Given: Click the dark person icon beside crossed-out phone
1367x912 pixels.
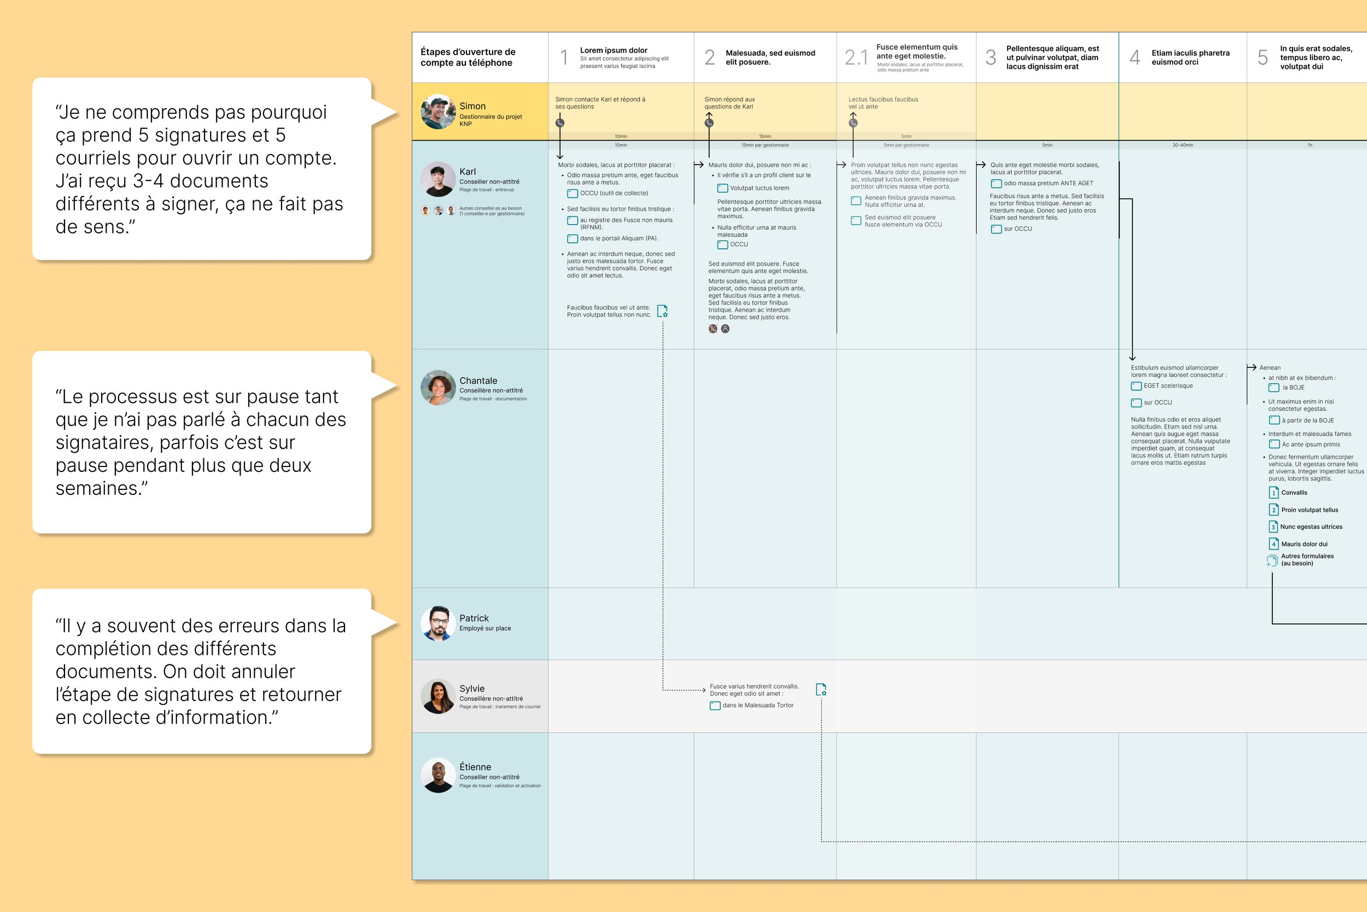Looking at the screenshot, I should pyautogui.click(x=725, y=329).
